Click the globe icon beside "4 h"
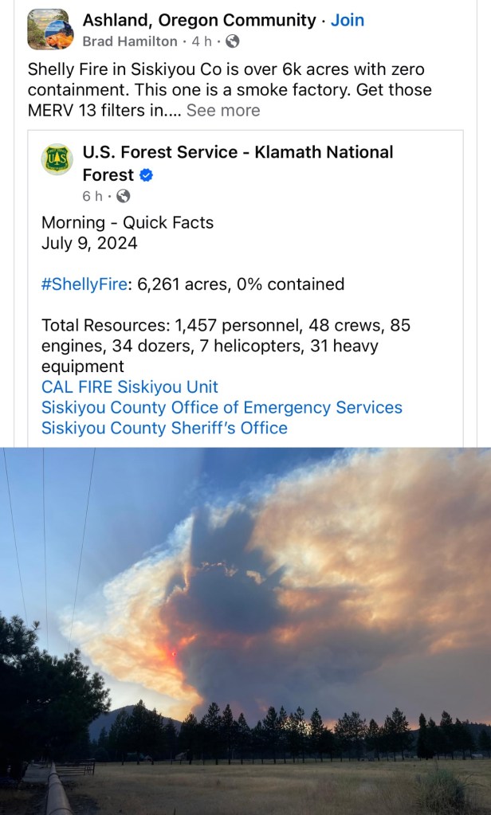The image size is (491, 815). click(233, 41)
